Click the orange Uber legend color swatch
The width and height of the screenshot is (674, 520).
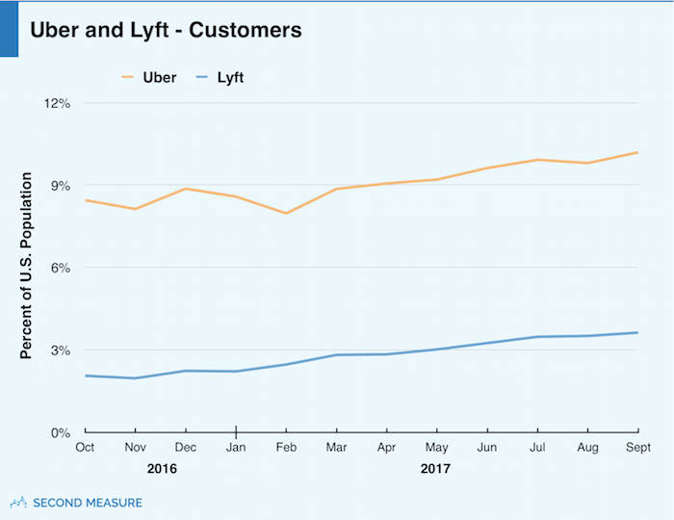pos(128,78)
